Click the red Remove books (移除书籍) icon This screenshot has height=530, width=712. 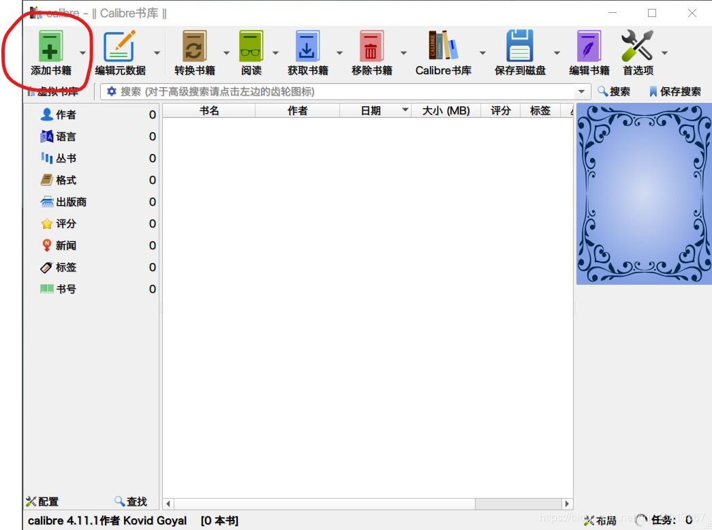pyautogui.click(x=371, y=46)
